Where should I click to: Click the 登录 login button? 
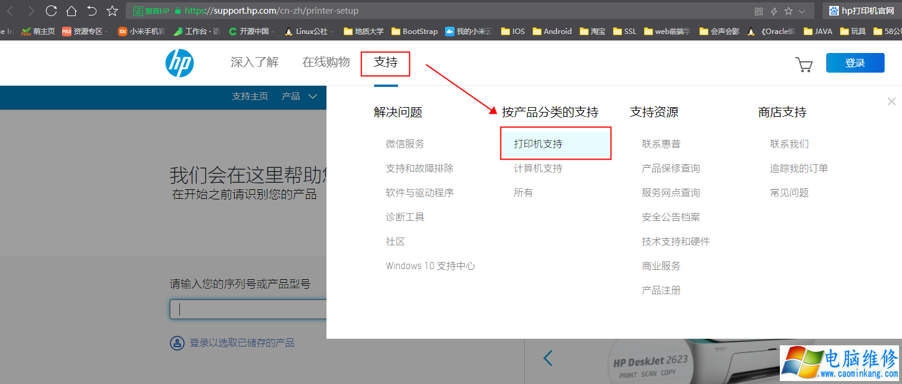point(855,63)
